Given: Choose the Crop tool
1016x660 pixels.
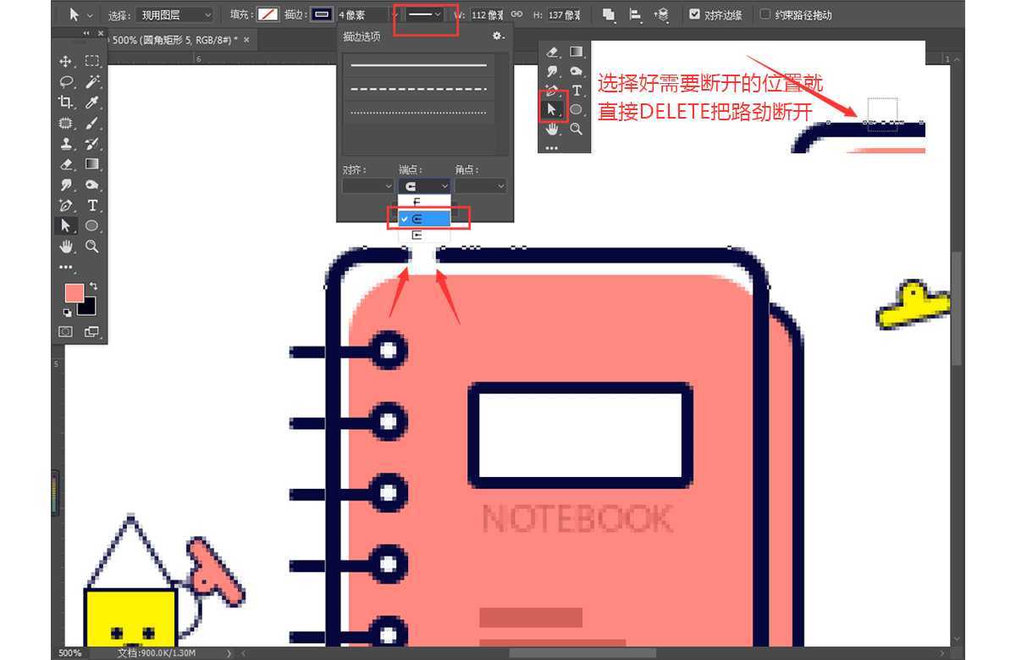Looking at the screenshot, I should (x=65, y=102).
